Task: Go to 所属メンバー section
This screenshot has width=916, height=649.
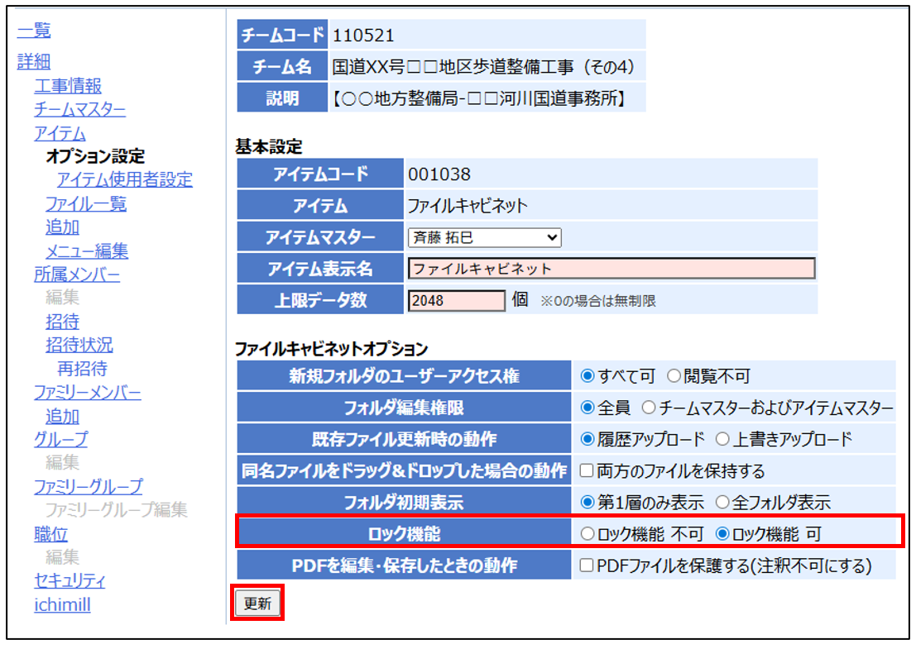Action: (x=77, y=275)
